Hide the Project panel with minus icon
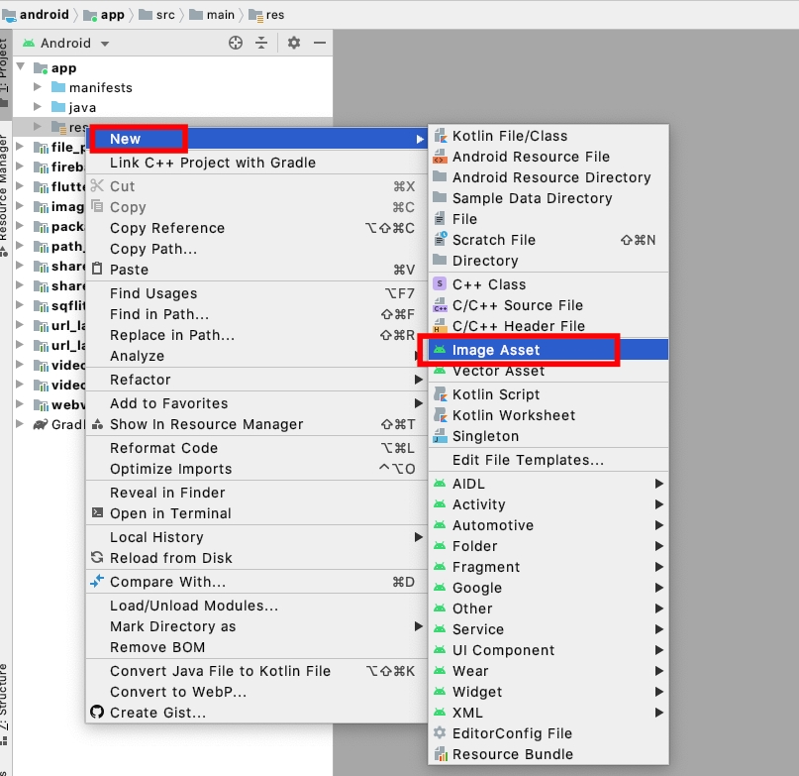The height and width of the screenshot is (776, 799). coord(319,43)
